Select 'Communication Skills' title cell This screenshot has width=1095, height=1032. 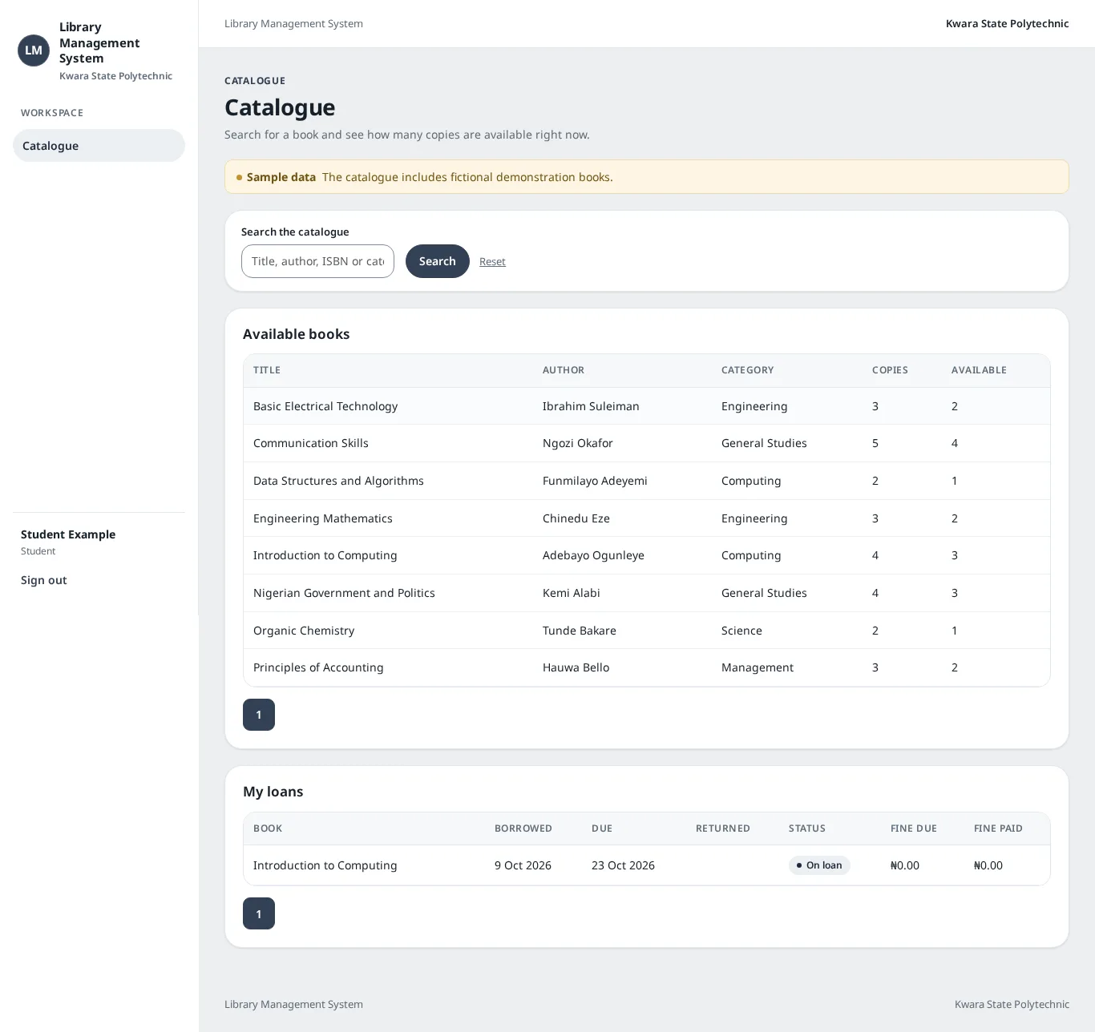pos(311,443)
